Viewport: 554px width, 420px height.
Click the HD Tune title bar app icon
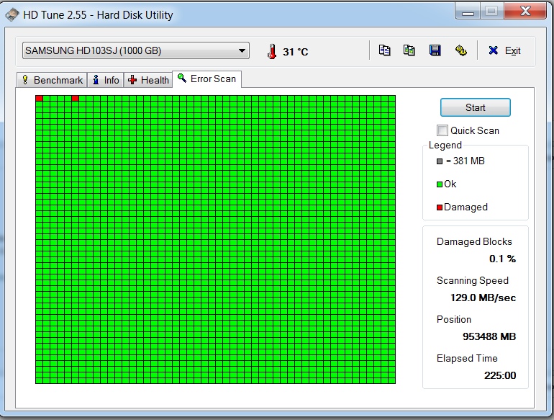point(12,15)
